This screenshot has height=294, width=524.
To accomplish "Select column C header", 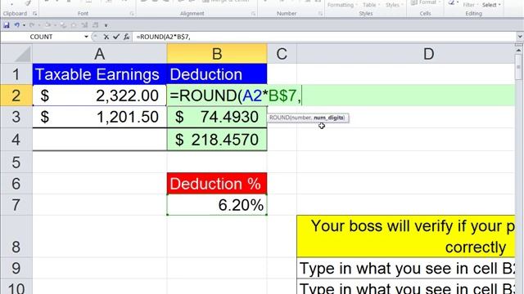I will 282,54.
